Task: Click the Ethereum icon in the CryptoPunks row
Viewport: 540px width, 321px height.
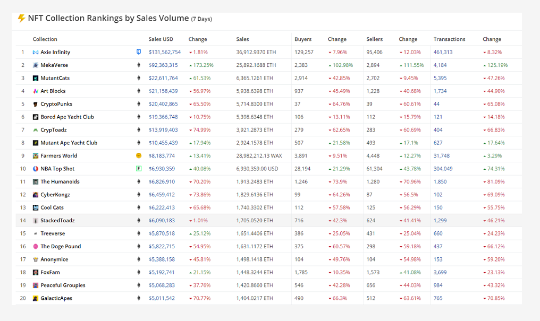Action: (x=139, y=104)
